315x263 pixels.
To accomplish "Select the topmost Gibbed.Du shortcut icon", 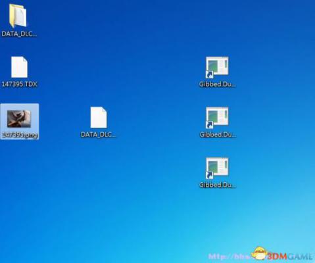I will coord(217,68).
